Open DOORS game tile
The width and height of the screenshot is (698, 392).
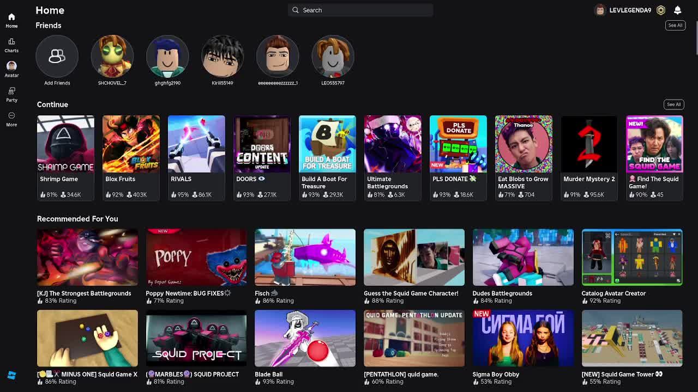(262, 158)
